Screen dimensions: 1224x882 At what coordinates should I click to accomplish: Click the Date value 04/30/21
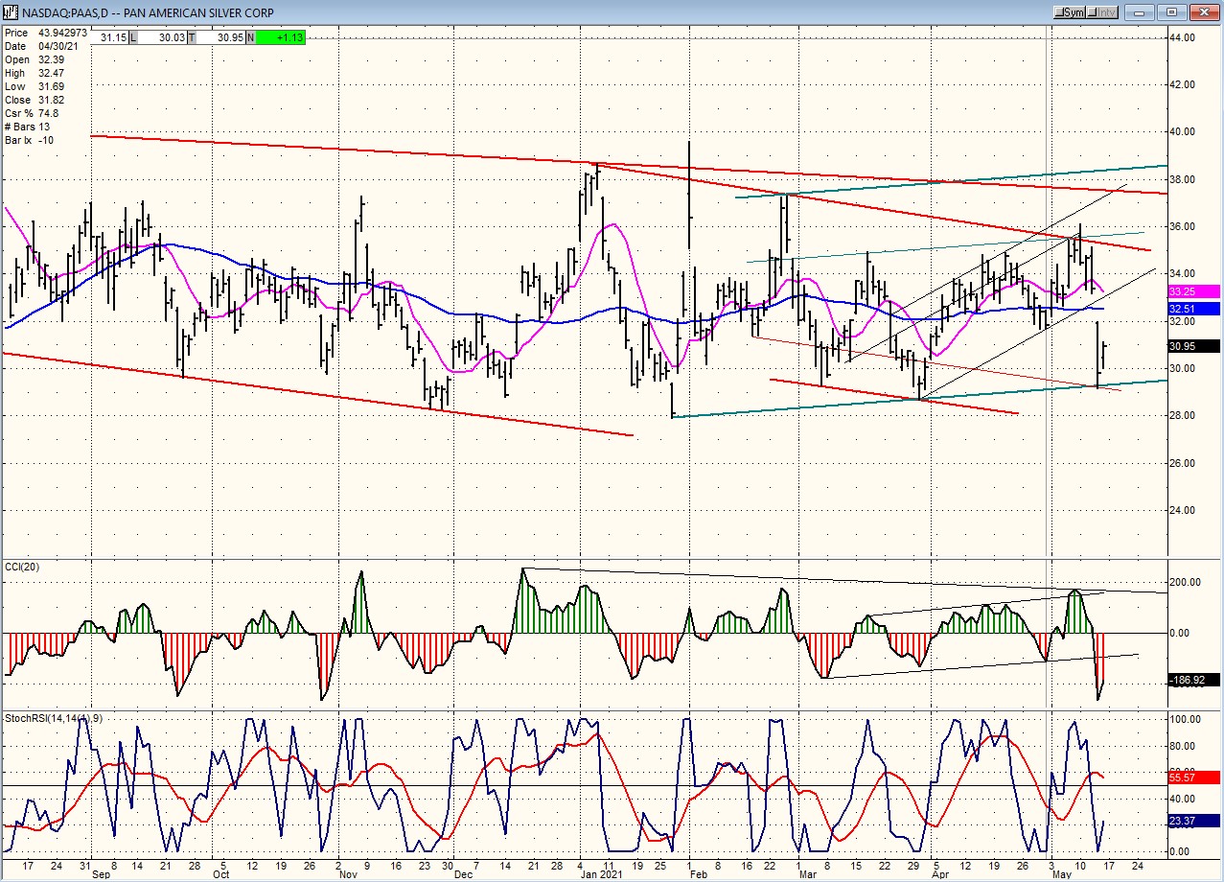point(59,46)
